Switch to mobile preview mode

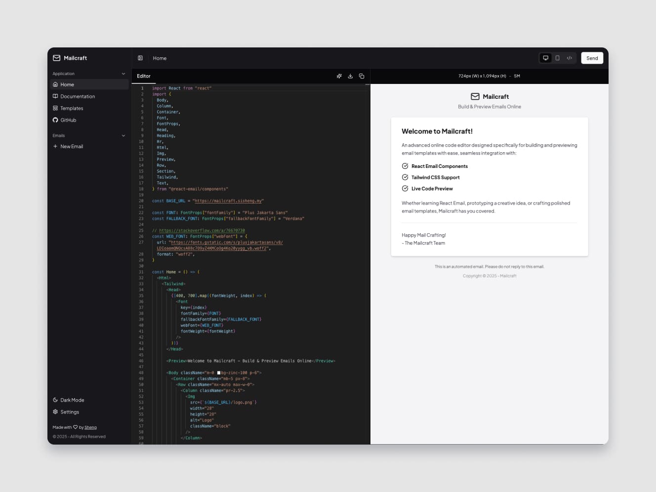click(x=558, y=58)
